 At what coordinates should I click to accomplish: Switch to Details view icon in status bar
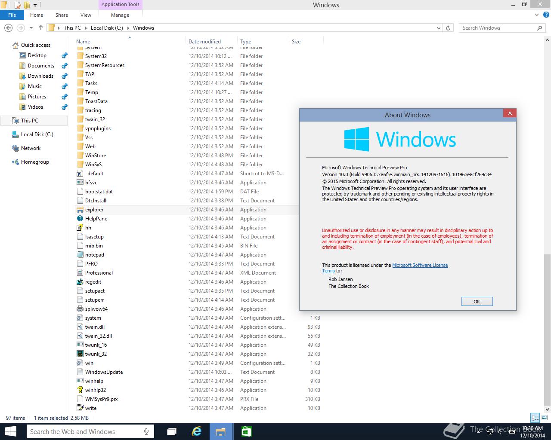[535, 418]
